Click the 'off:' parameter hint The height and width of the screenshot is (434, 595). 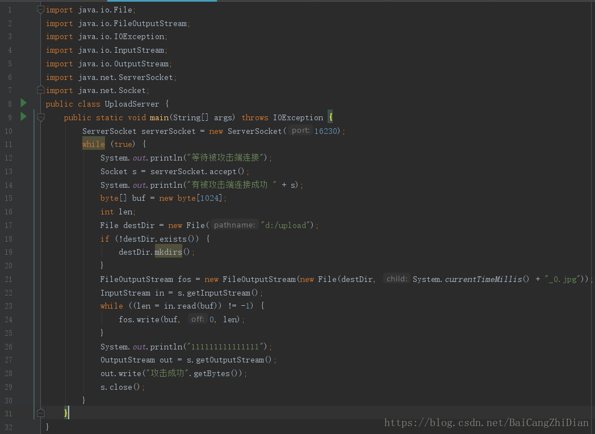click(x=198, y=319)
